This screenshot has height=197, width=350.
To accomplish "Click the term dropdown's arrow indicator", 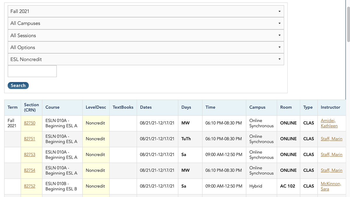I will pos(279,11).
